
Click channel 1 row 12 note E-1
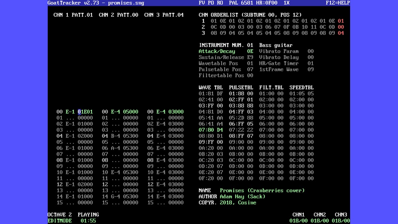coord(70,184)
